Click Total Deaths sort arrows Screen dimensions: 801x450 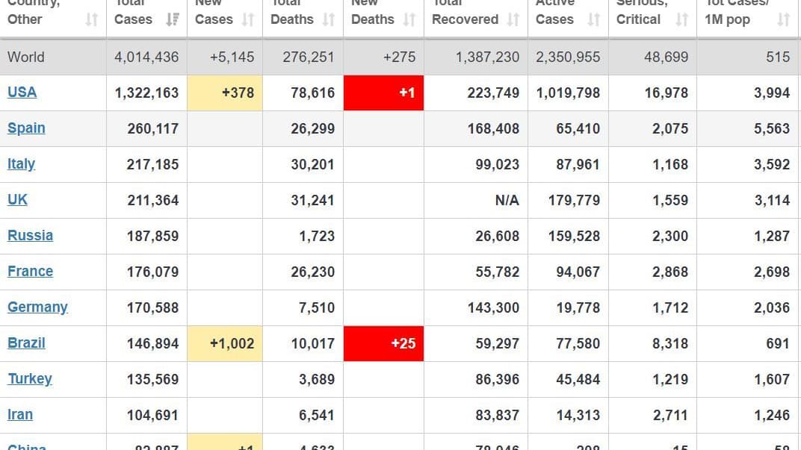[329, 20]
